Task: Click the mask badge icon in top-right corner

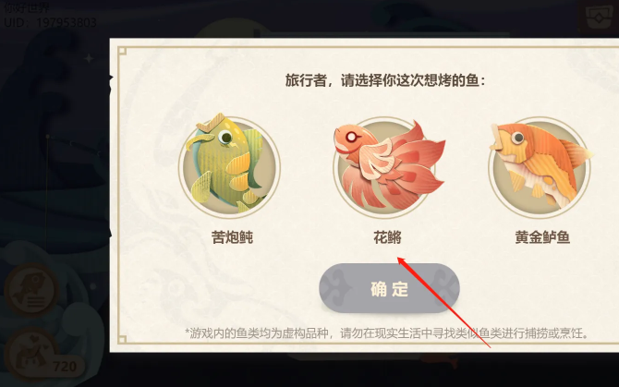Action: pyautogui.click(x=599, y=17)
